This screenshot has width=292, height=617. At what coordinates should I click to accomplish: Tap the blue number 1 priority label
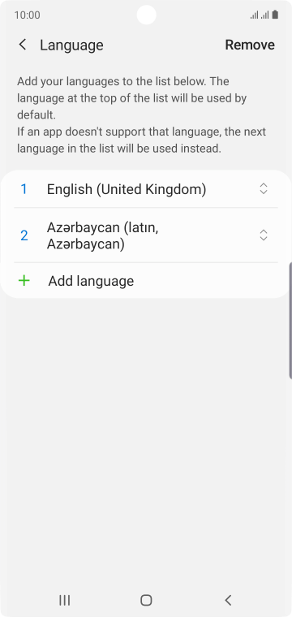(24, 189)
